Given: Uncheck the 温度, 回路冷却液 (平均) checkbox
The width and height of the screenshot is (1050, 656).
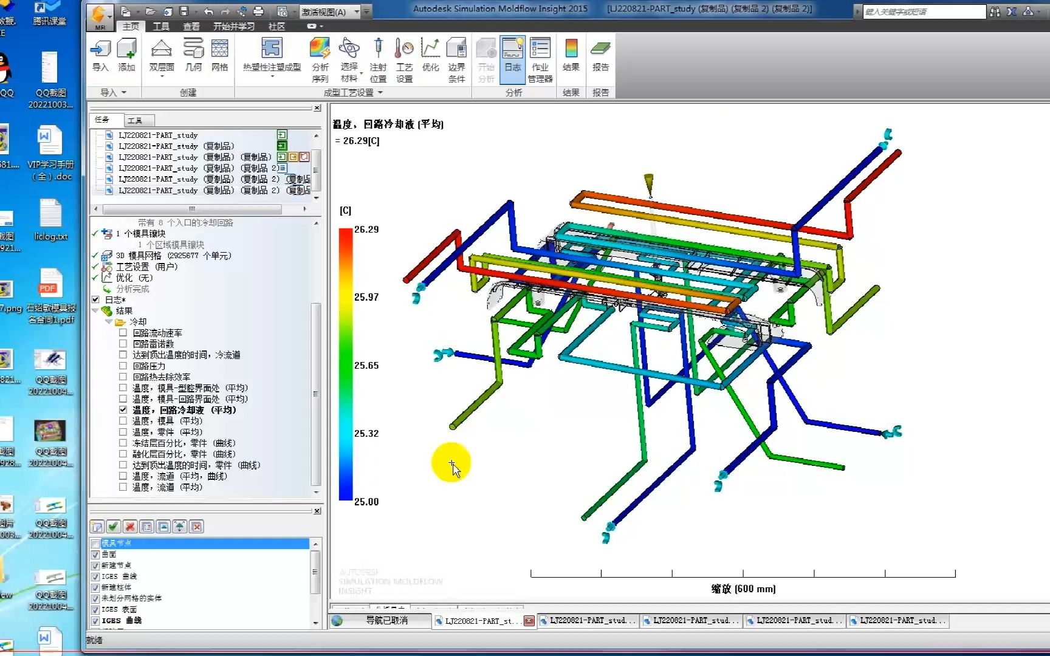Looking at the screenshot, I should (x=123, y=410).
